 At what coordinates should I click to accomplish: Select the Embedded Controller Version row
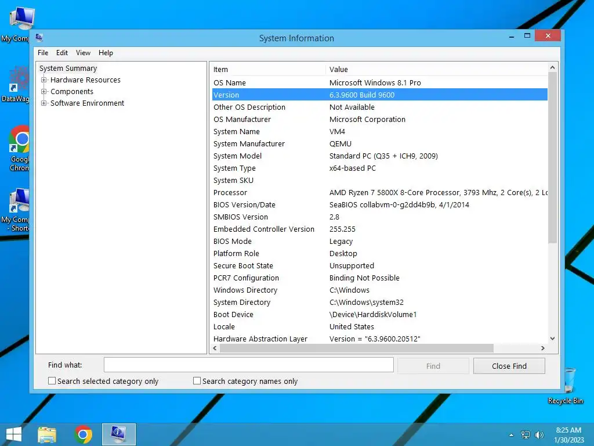coord(379,229)
